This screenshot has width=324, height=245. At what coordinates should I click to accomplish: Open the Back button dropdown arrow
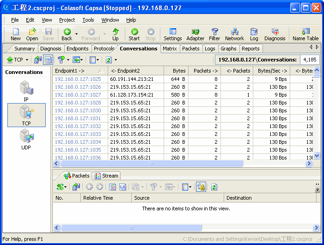point(76,33)
